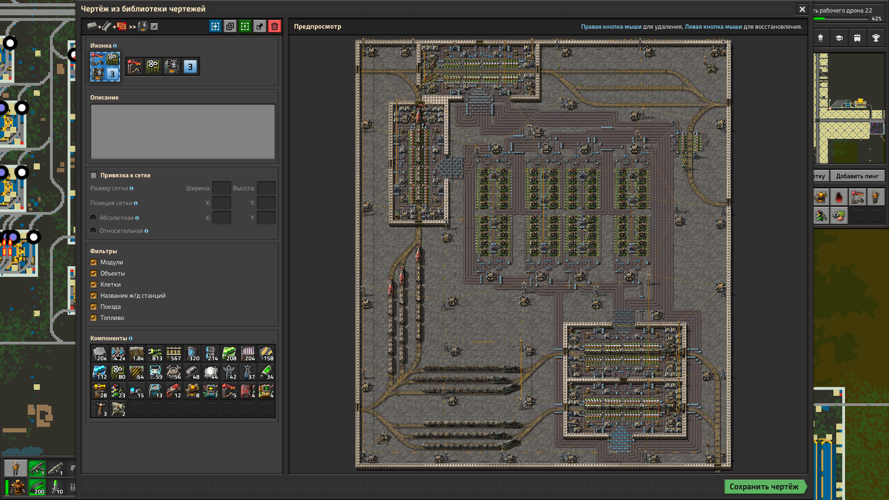Viewport: 889px width, 500px height.
Task: Close the blueprint library window
Action: click(802, 9)
